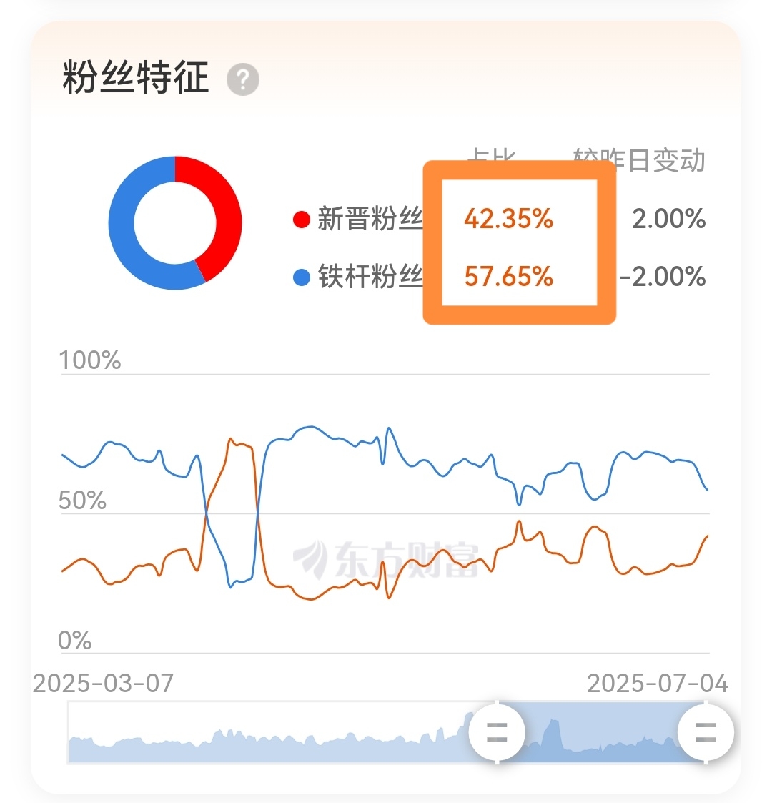Click the 42.35% share value
The height and width of the screenshot is (803, 772).
509,219
